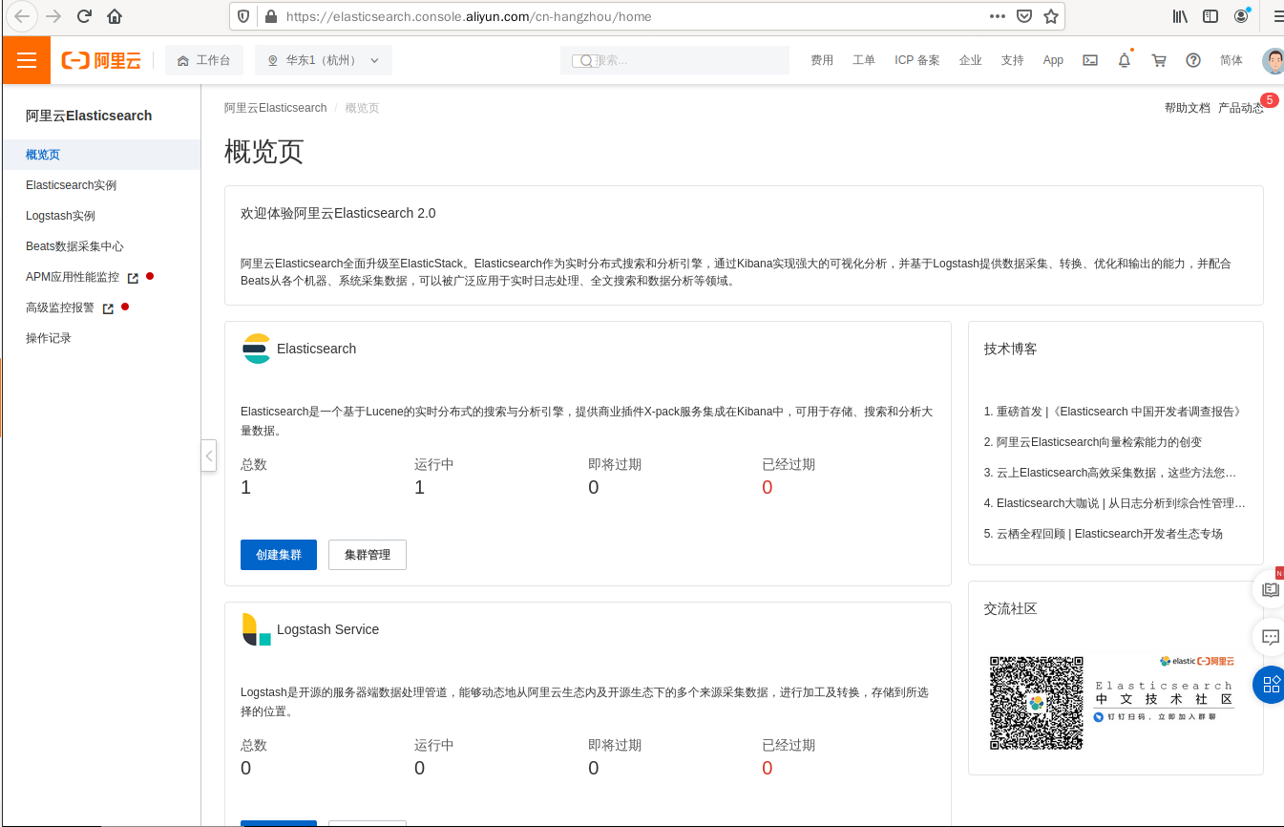Click the 集群管理 button
Viewport: 1284px width, 827px height.
tap(368, 555)
